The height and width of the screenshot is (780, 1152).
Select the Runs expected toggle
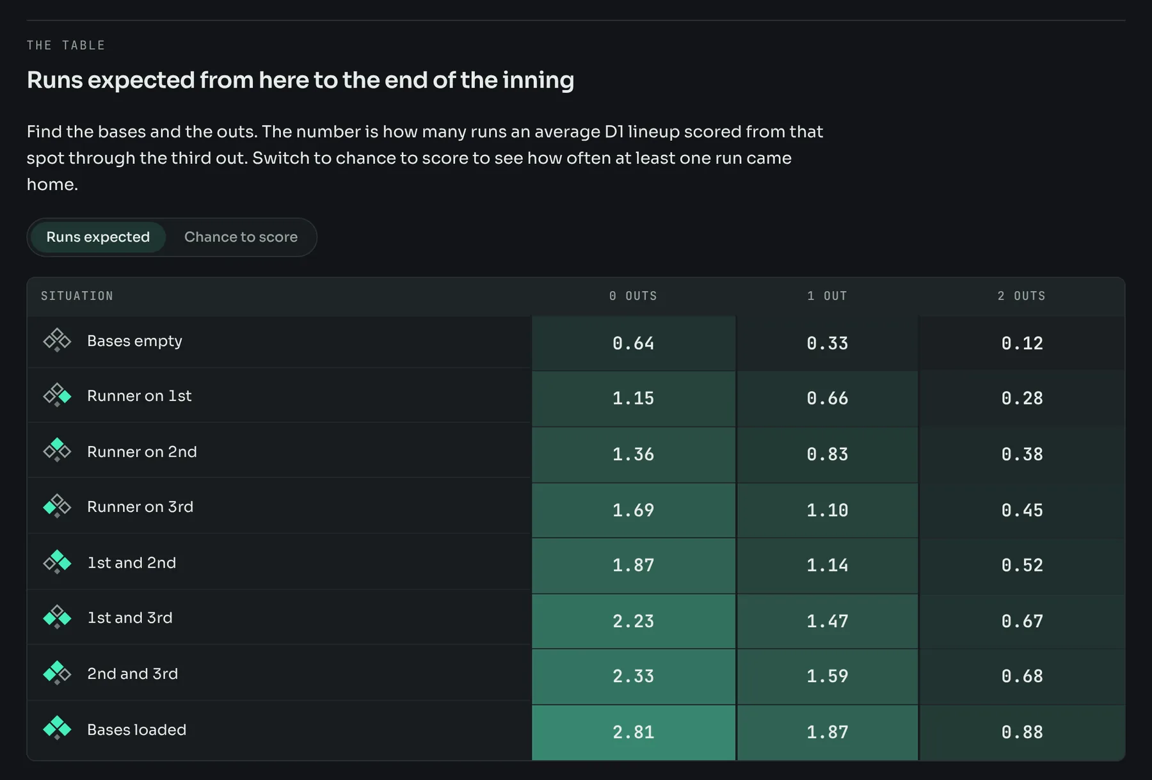point(98,237)
